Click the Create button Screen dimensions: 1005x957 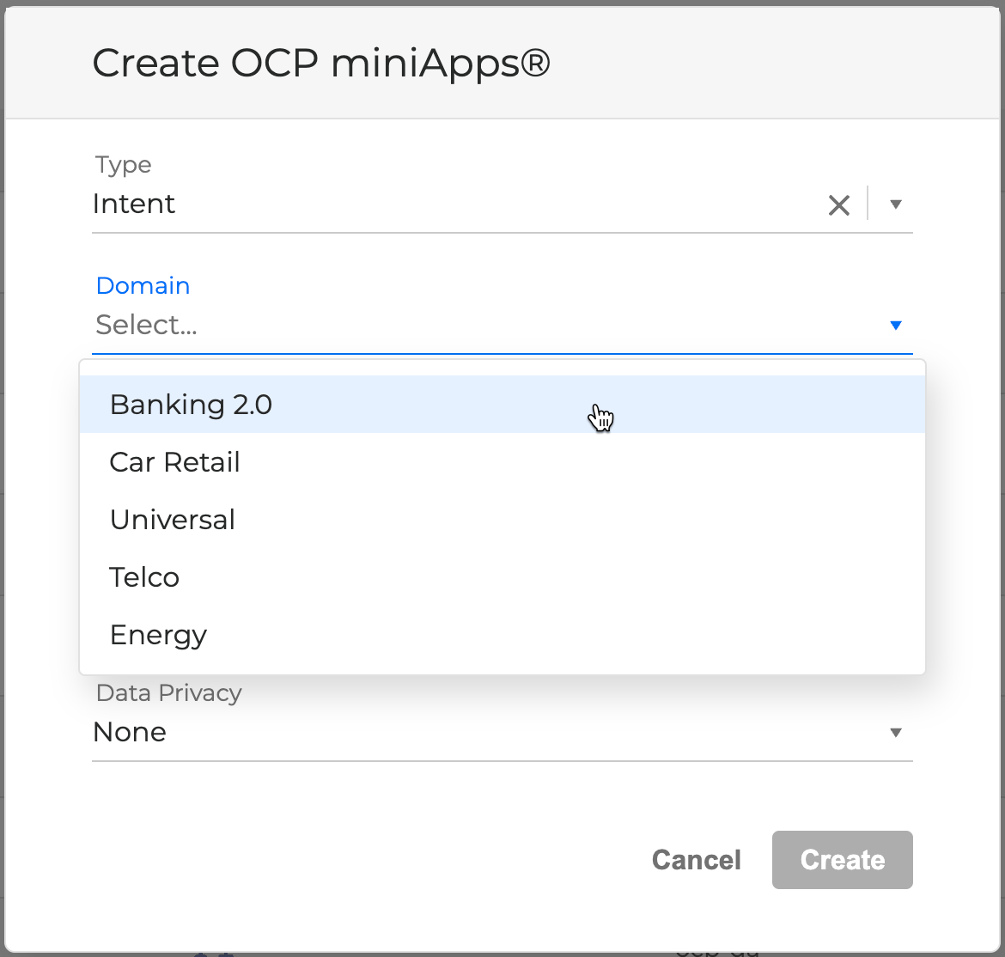(x=842, y=860)
